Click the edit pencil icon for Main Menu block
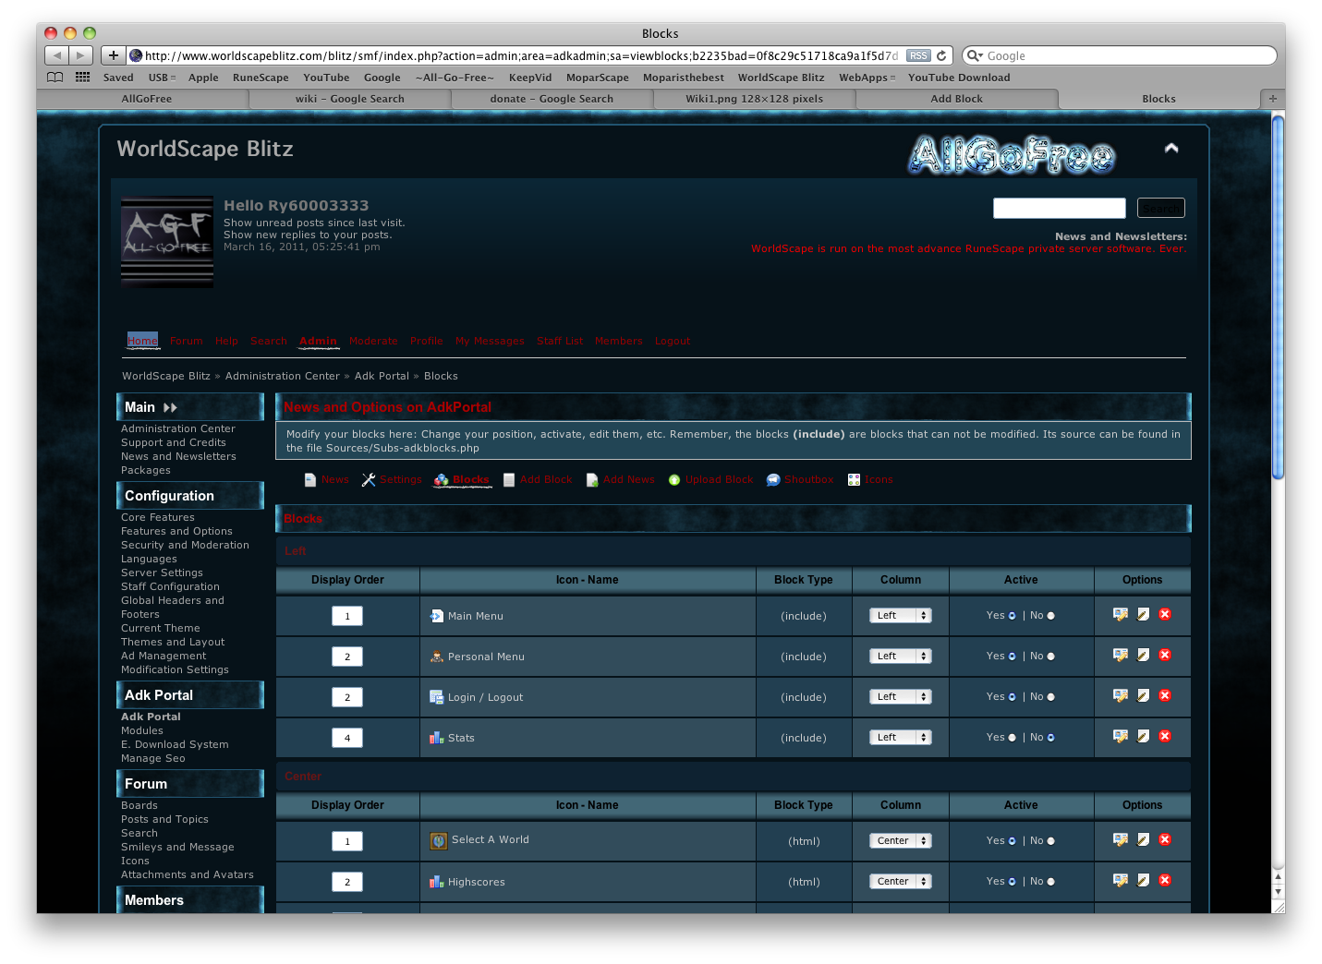Viewport: 1322px width, 964px height. coord(1143,615)
